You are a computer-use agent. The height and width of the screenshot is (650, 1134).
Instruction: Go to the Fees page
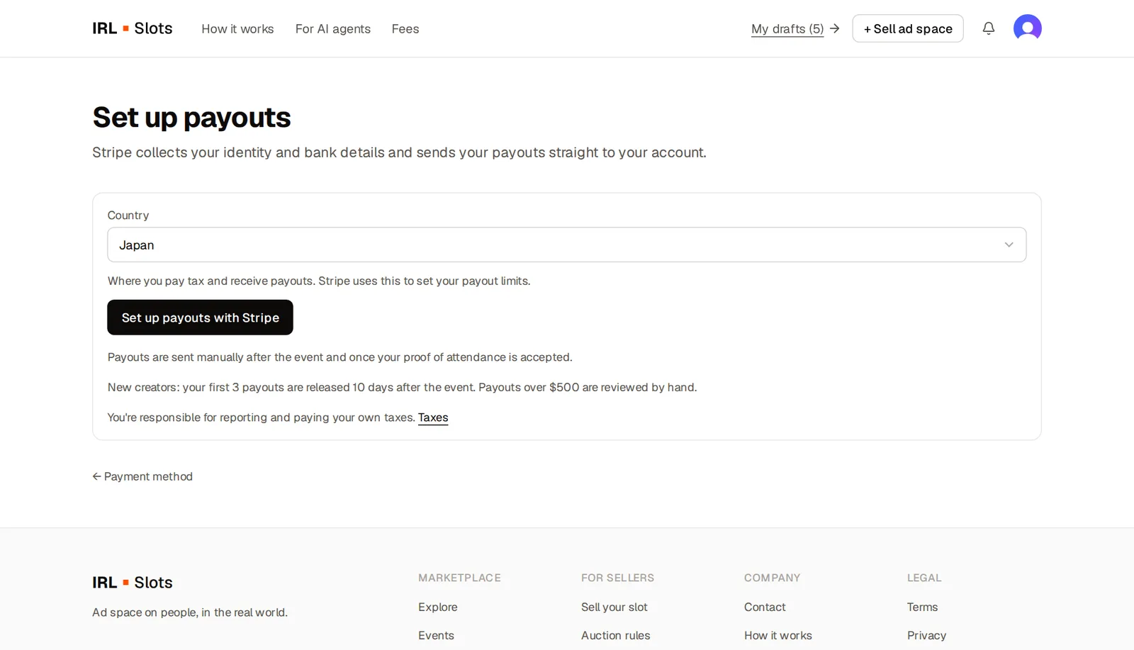pyautogui.click(x=405, y=29)
